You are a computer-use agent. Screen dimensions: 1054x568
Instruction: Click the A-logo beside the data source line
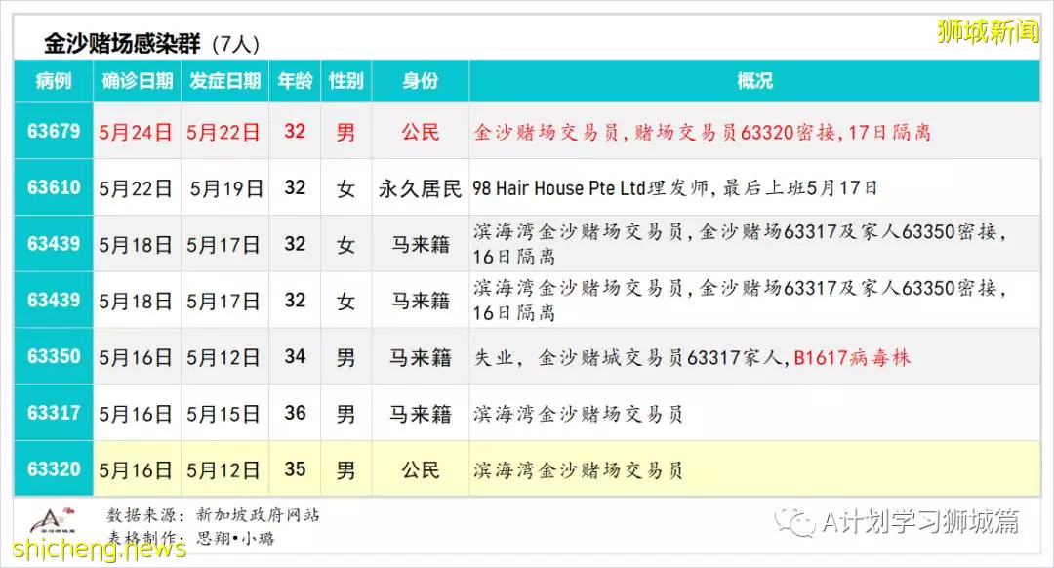[x=53, y=519]
